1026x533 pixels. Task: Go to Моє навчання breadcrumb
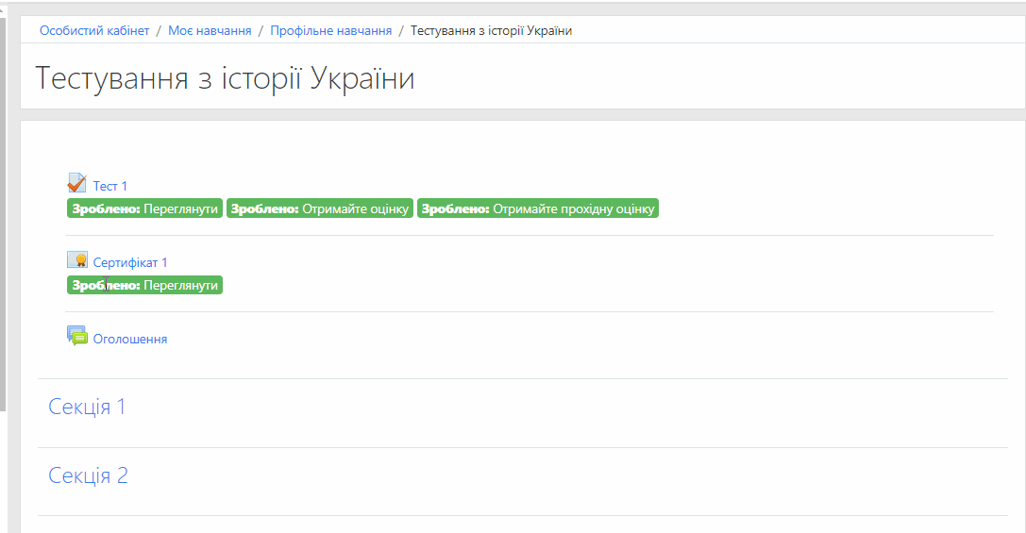[x=210, y=31]
